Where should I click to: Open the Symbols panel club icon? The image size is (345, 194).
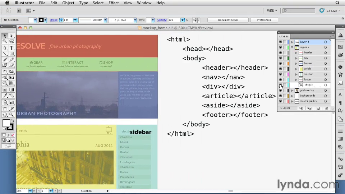(340, 66)
